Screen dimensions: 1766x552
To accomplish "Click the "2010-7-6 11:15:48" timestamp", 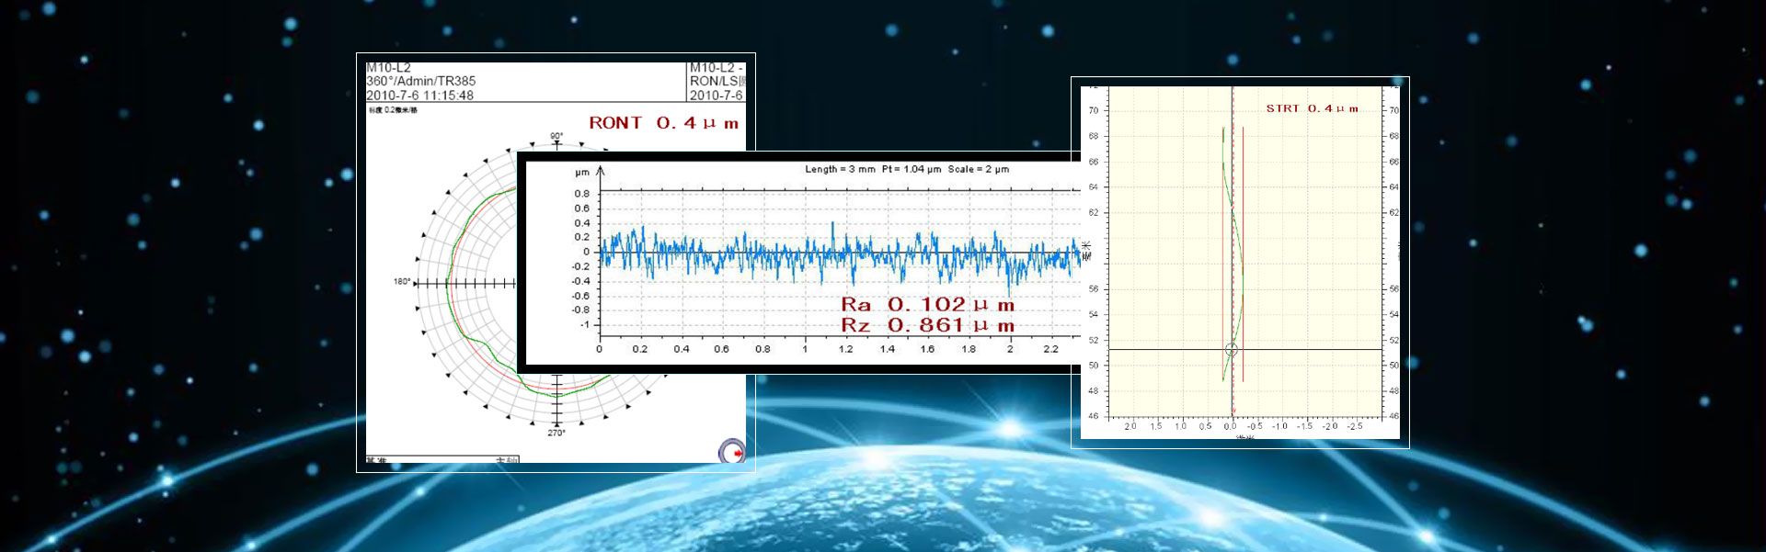I will [x=420, y=96].
